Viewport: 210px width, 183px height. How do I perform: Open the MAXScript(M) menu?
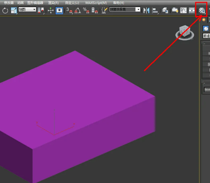(96, 3)
